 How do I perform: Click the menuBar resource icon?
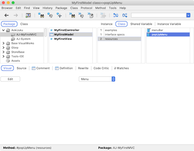coord(149,30)
